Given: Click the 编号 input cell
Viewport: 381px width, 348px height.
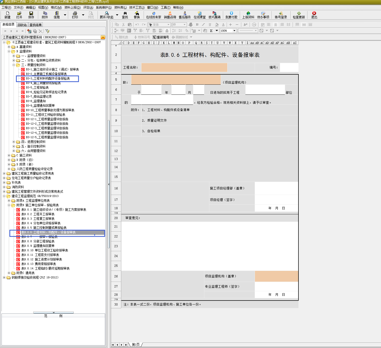Looking at the screenshot, I should 289,67.
